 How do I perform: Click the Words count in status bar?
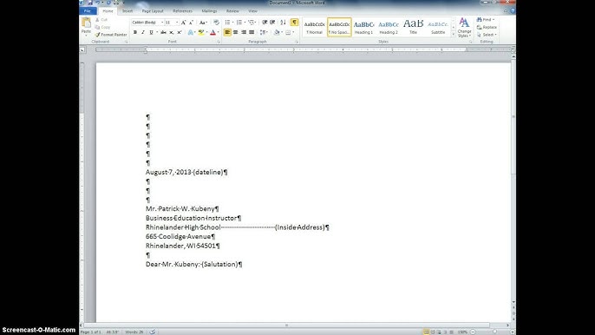tap(134, 332)
